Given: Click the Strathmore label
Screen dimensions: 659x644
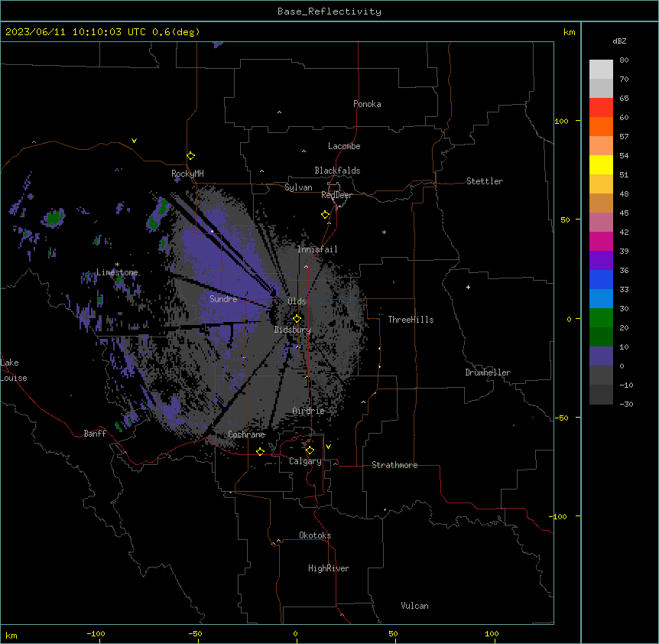Looking at the screenshot, I should click(x=394, y=465).
